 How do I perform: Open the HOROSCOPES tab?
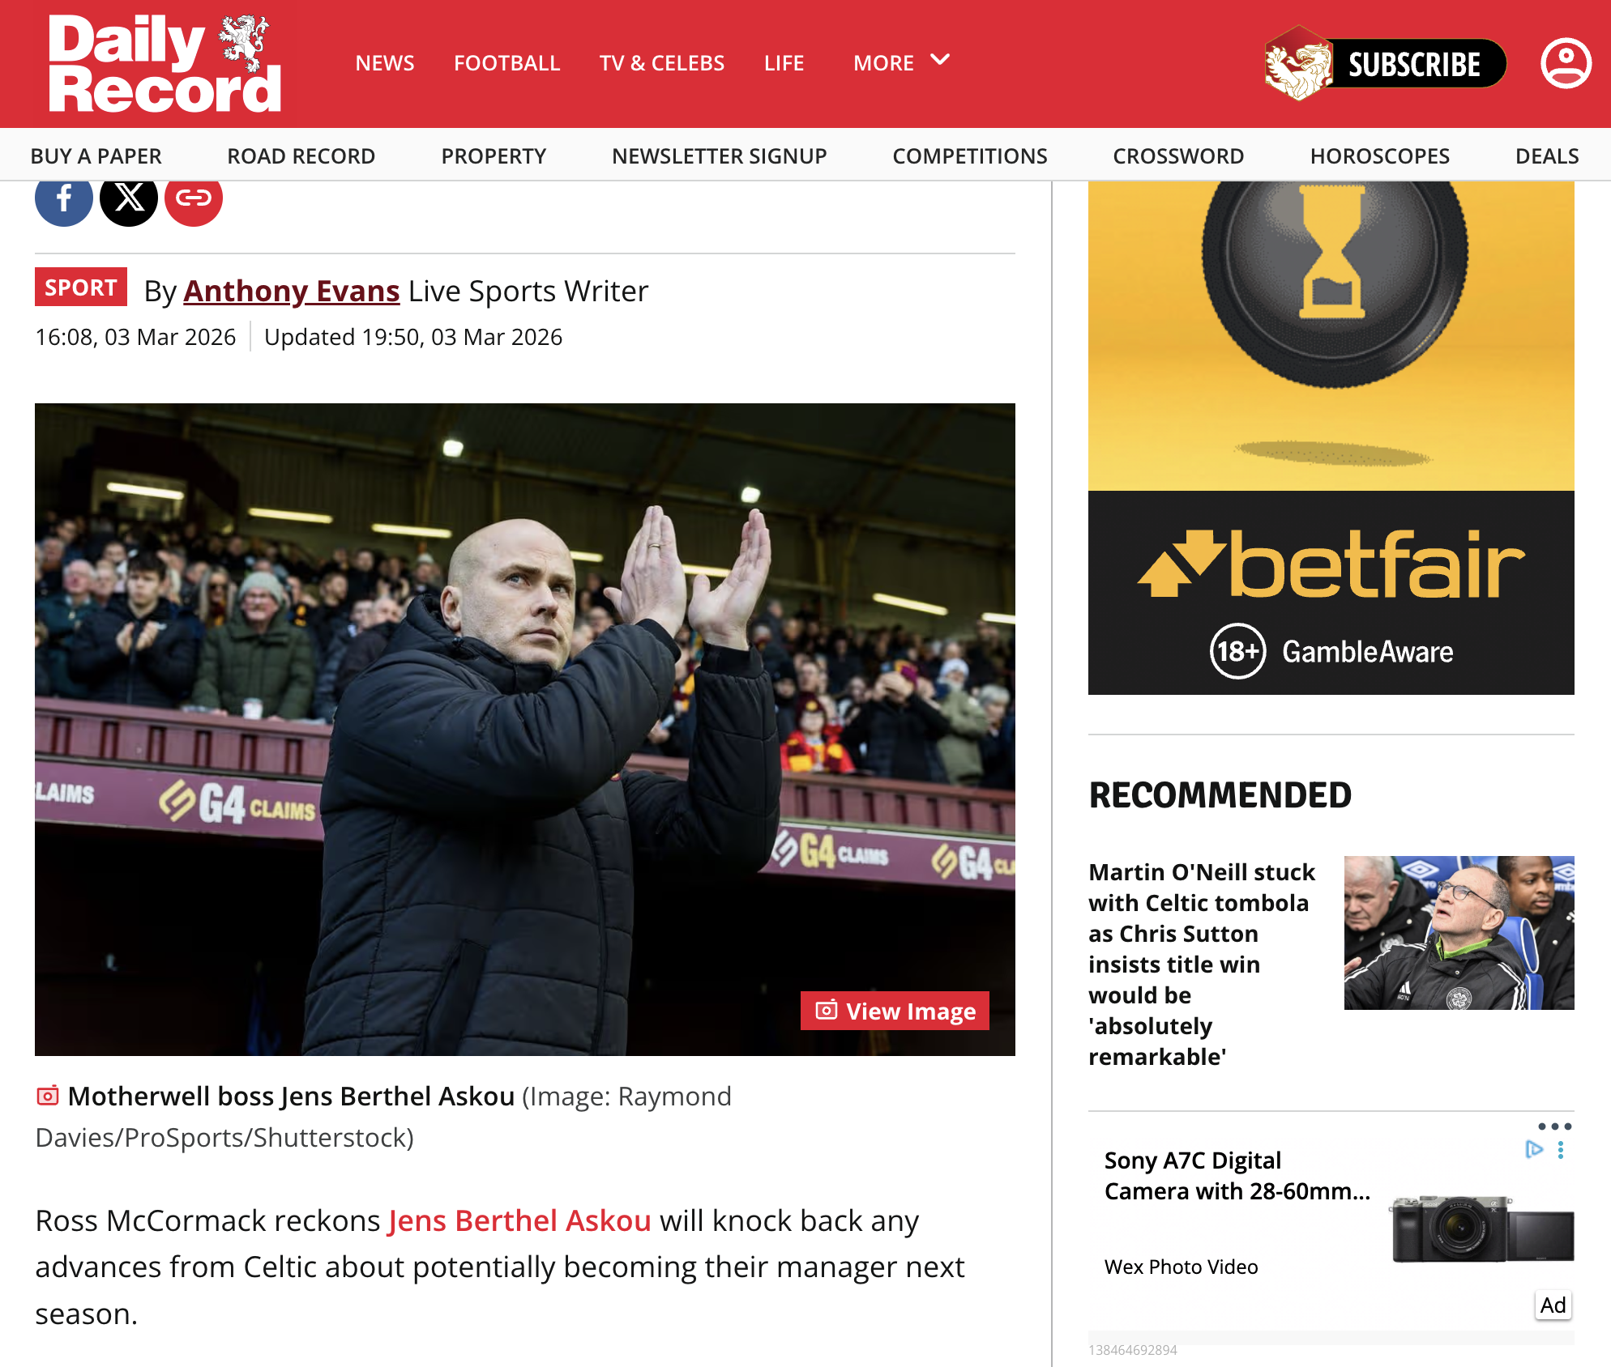tap(1379, 155)
